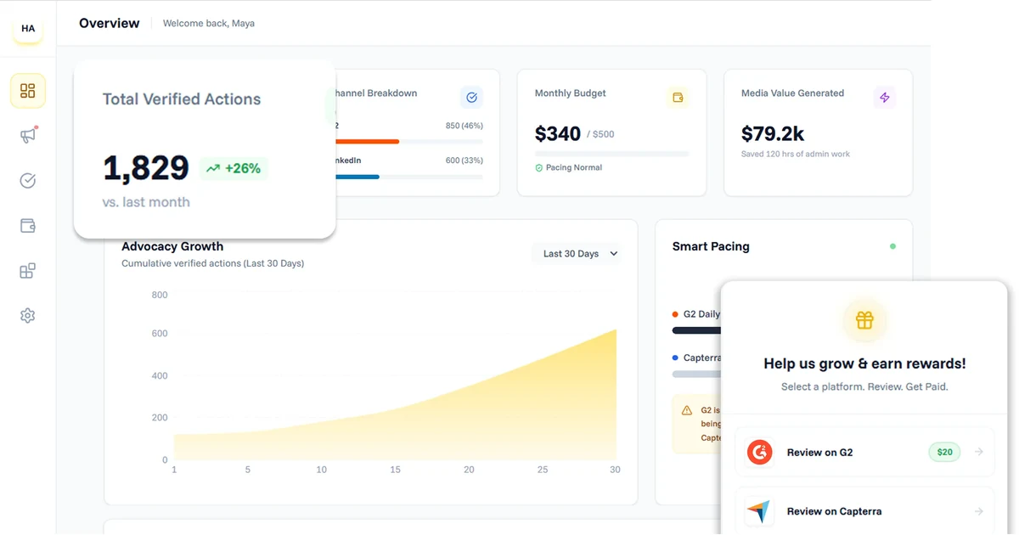Viewport: 1019px width, 535px height.
Task: Open the dashboard grid icon in sidebar
Action: [x=28, y=91]
